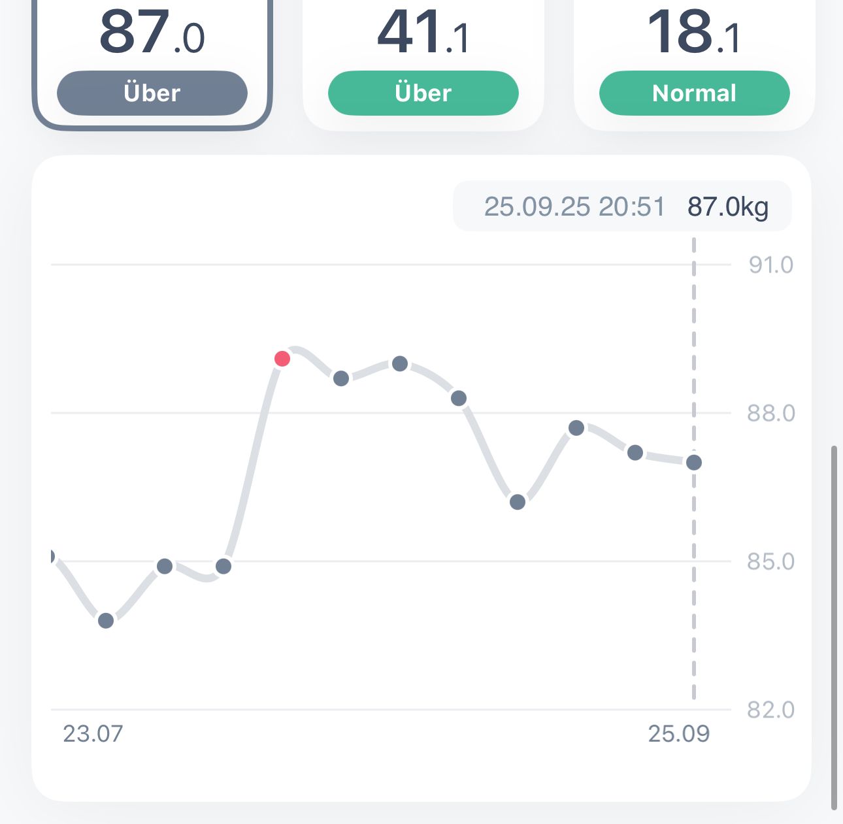
Task: Tap the 82.0 axis label
Action: [771, 710]
